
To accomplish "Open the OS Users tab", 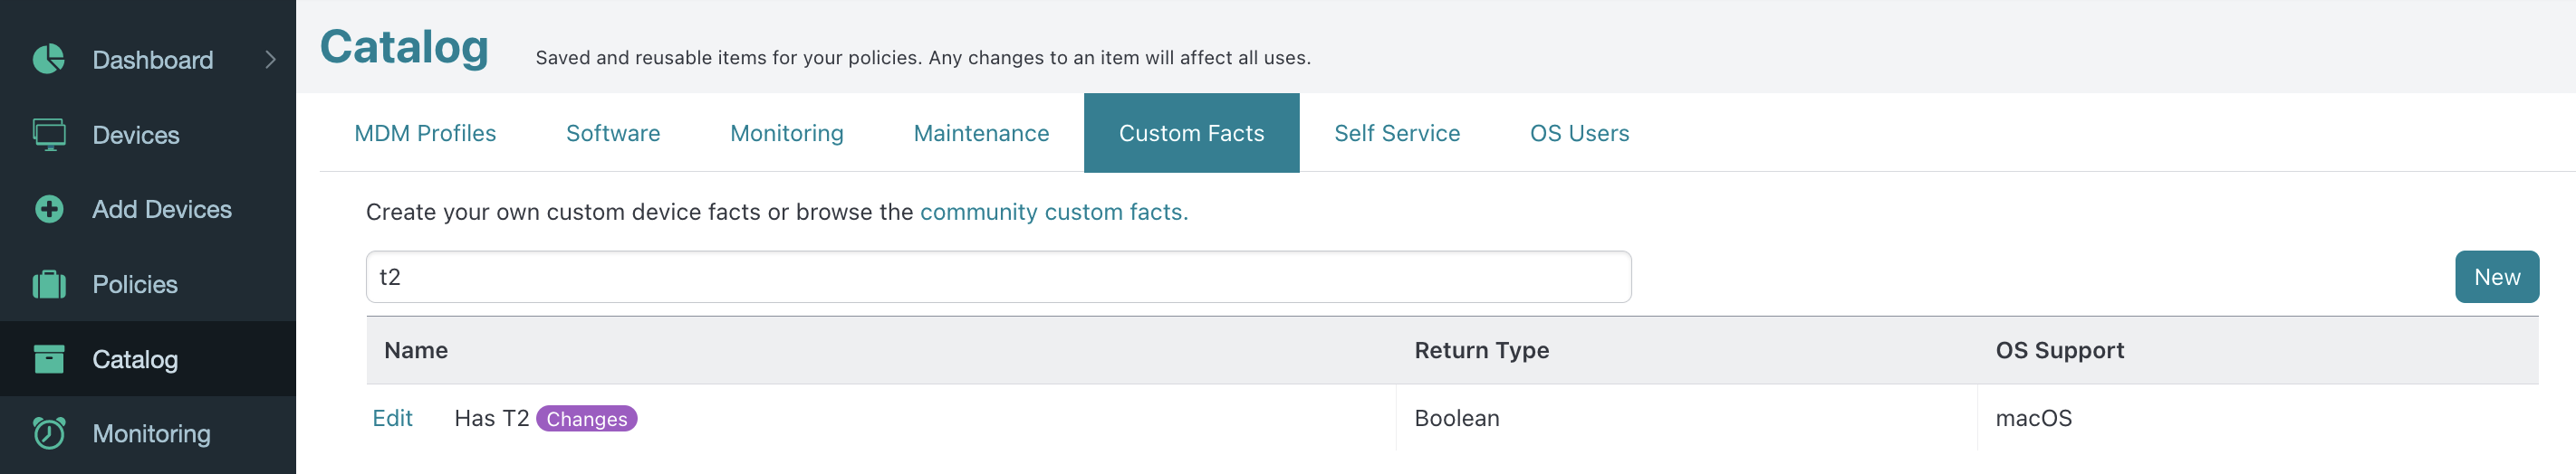I will tap(1579, 134).
